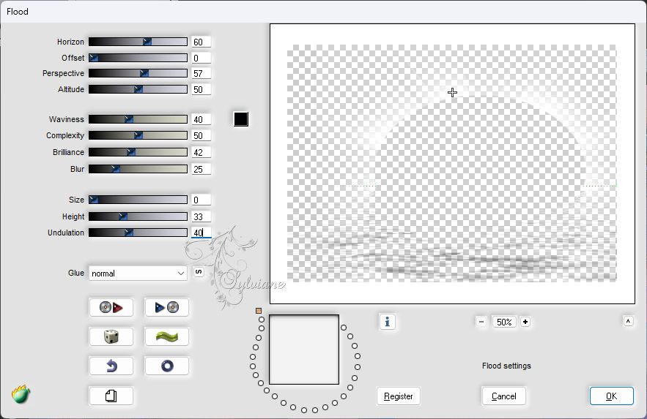The image size is (647, 419).
Task: Click the Horizon value field showing 60
Action: (201, 42)
